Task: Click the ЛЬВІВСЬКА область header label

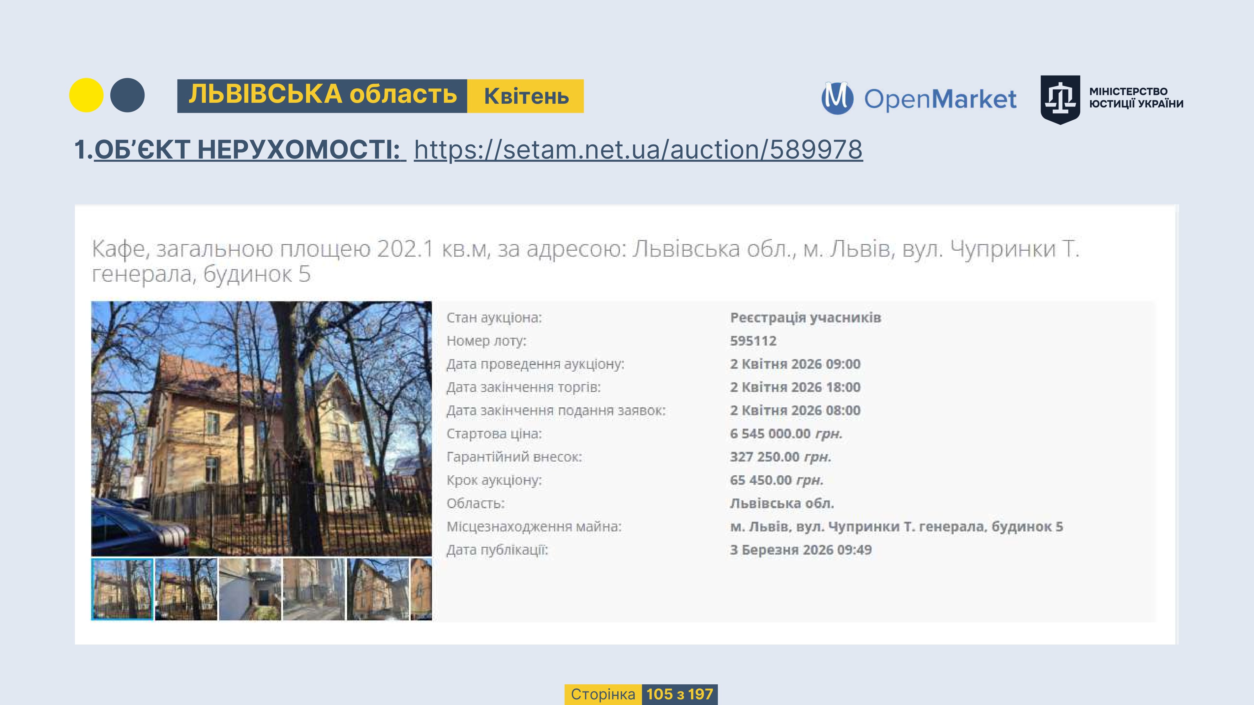Action: (x=322, y=95)
